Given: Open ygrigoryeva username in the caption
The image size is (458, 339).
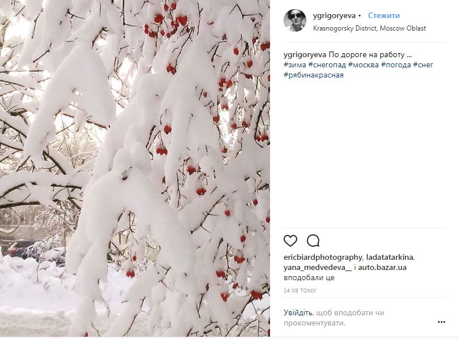Looking at the screenshot, I should [x=305, y=55].
